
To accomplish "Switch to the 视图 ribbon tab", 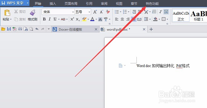I will (x=119, y=3).
